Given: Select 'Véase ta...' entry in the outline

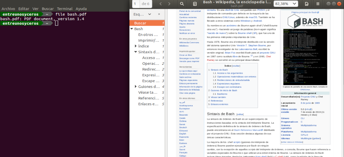Looking at the screenshot, I should pyautogui.click(x=148, y=92).
